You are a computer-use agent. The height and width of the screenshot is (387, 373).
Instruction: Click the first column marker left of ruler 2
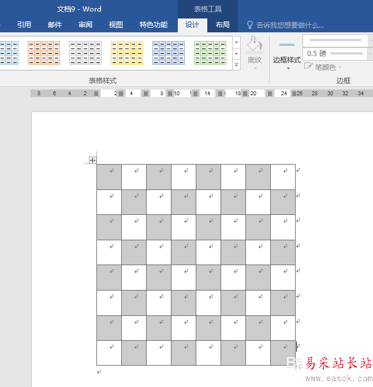click(96, 94)
